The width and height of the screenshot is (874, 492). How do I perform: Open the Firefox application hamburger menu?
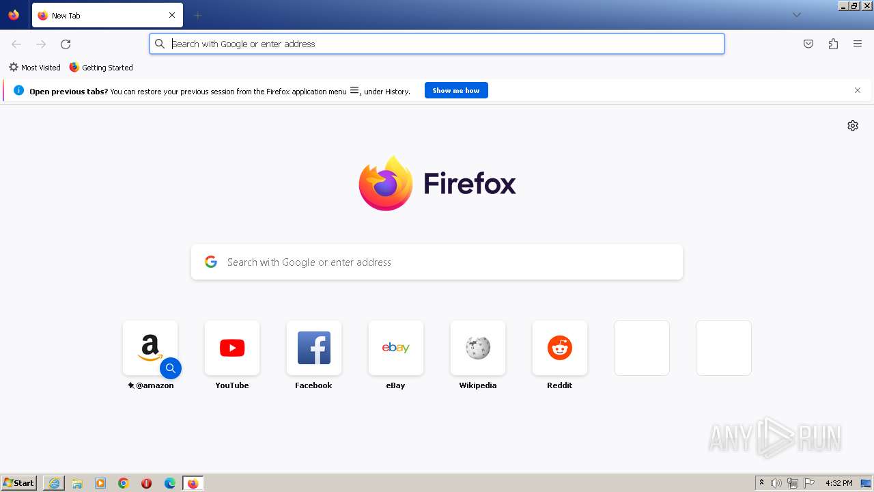[858, 44]
